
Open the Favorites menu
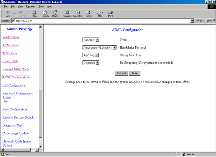31,6
